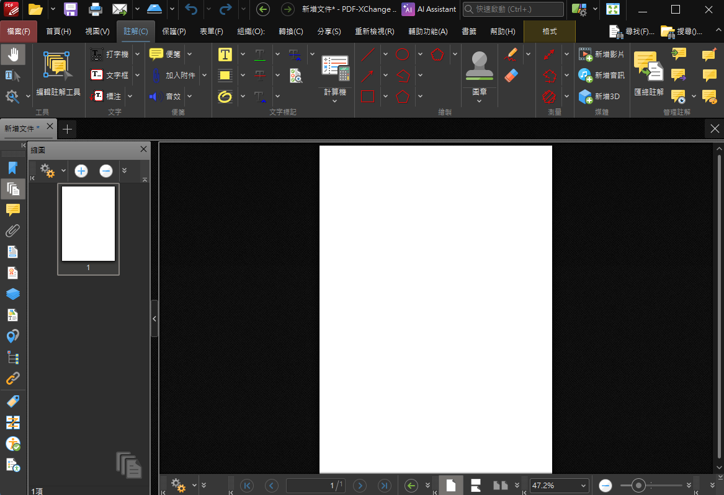This screenshot has height=495, width=724.
Task: Open the Edit Comments tool (編輯註解工具)
Action: [58, 73]
